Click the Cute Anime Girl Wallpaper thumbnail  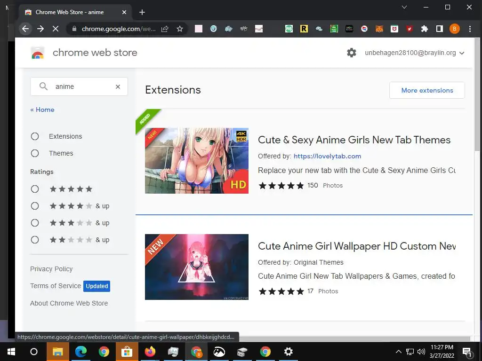pos(197,267)
